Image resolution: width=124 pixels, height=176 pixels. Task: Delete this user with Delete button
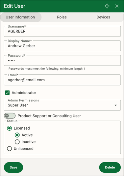[x=110, y=167]
